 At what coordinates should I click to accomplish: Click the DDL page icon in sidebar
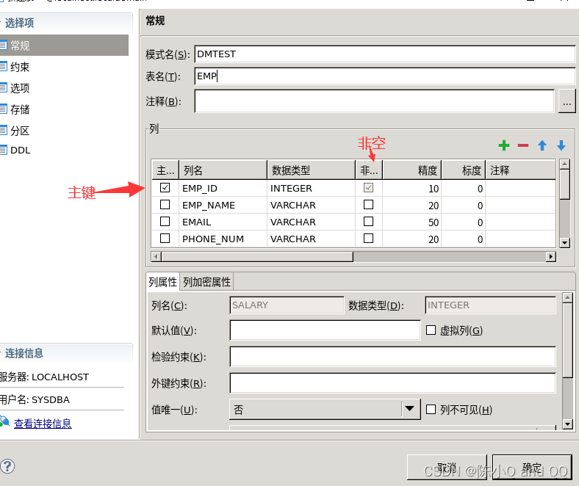pyautogui.click(x=4, y=150)
